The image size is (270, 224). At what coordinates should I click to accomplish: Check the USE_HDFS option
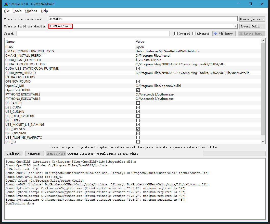click(138, 120)
